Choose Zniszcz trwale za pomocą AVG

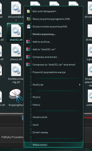point(53,27)
